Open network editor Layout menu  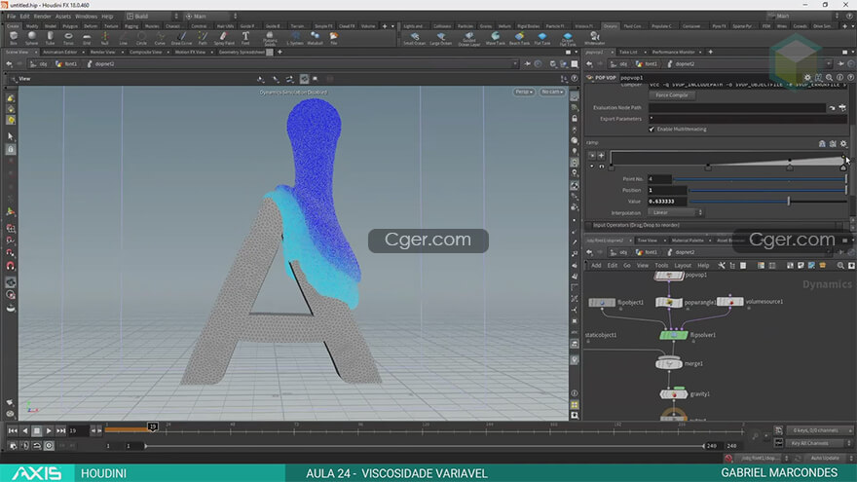(683, 266)
